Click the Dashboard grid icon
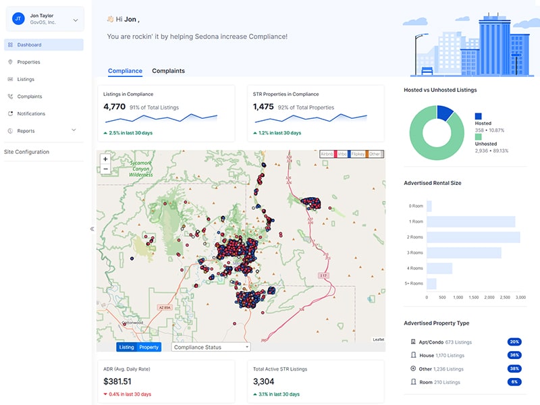 [10, 45]
